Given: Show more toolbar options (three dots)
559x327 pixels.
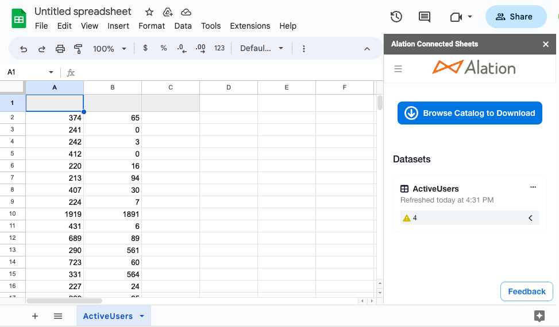Looking at the screenshot, I should point(304,49).
